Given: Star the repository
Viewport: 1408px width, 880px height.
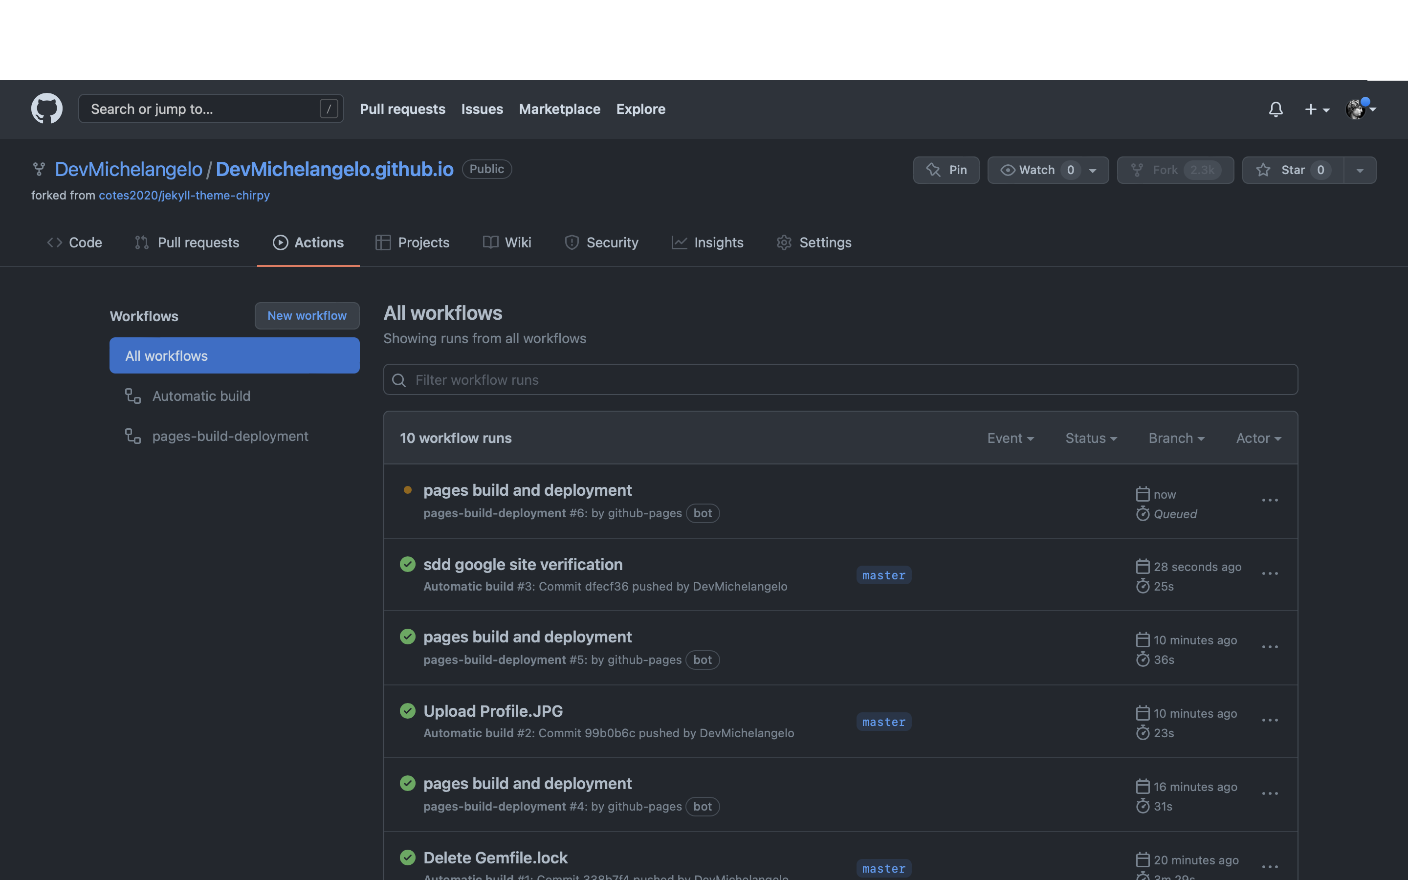Looking at the screenshot, I should pos(1293,170).
